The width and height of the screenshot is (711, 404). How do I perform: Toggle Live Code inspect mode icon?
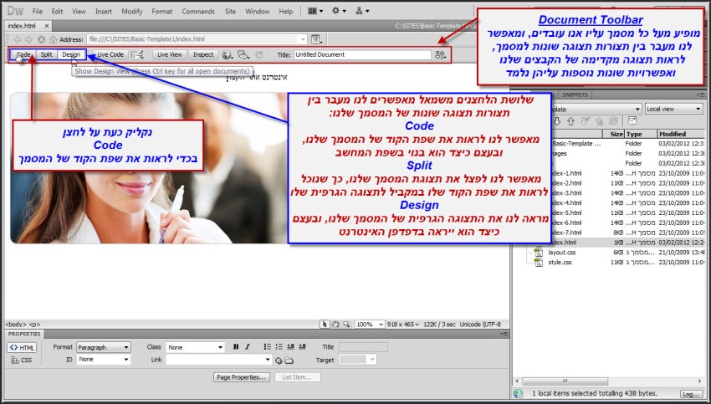pyautogui.click(x=137, y=55)
